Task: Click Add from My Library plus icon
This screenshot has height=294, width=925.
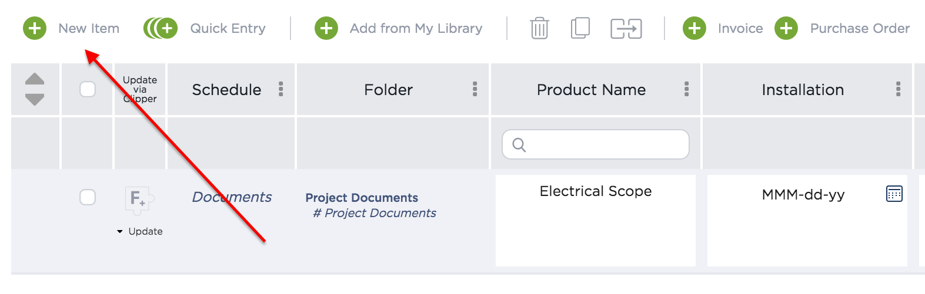Action: [326, 28]
